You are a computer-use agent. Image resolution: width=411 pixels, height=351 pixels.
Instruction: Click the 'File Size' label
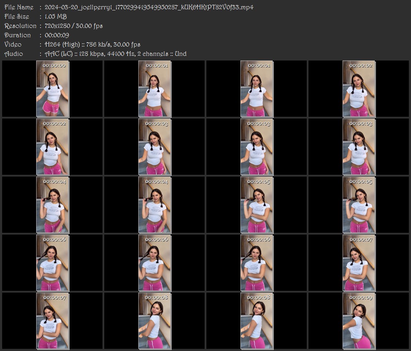(17, 16)
